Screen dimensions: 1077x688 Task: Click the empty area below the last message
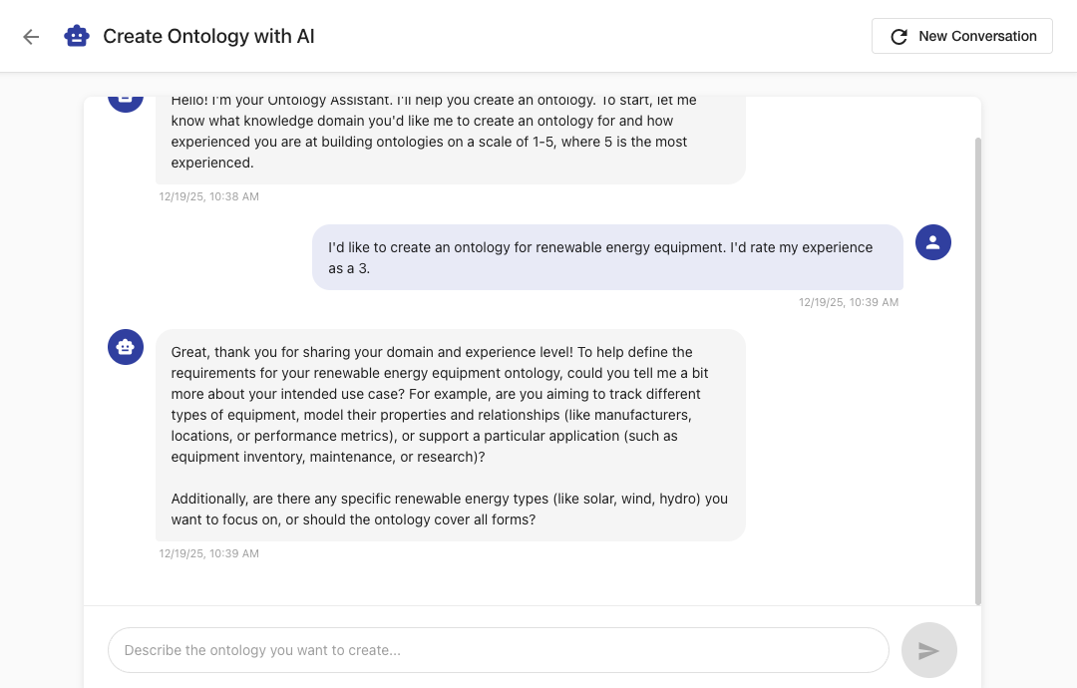click(x=529, y=580)
